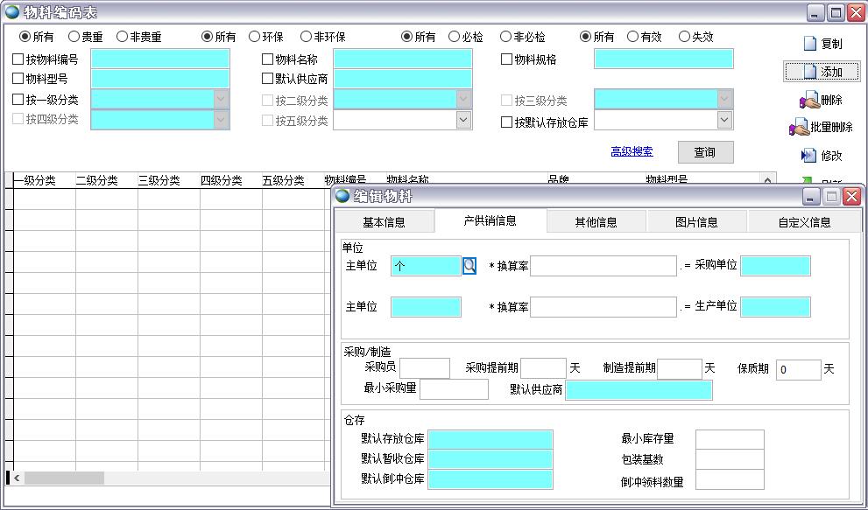Screen dimensions: 868x510
Task: Click the 查询 (query) button
Action: pyautogui.click(x=704, y=151)
